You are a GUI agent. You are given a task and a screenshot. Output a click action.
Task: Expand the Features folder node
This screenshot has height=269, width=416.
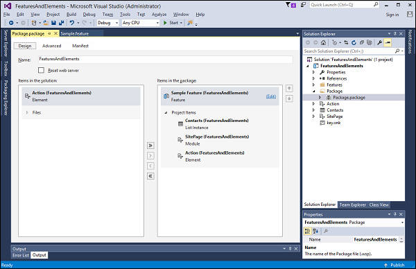click(313, 85)
